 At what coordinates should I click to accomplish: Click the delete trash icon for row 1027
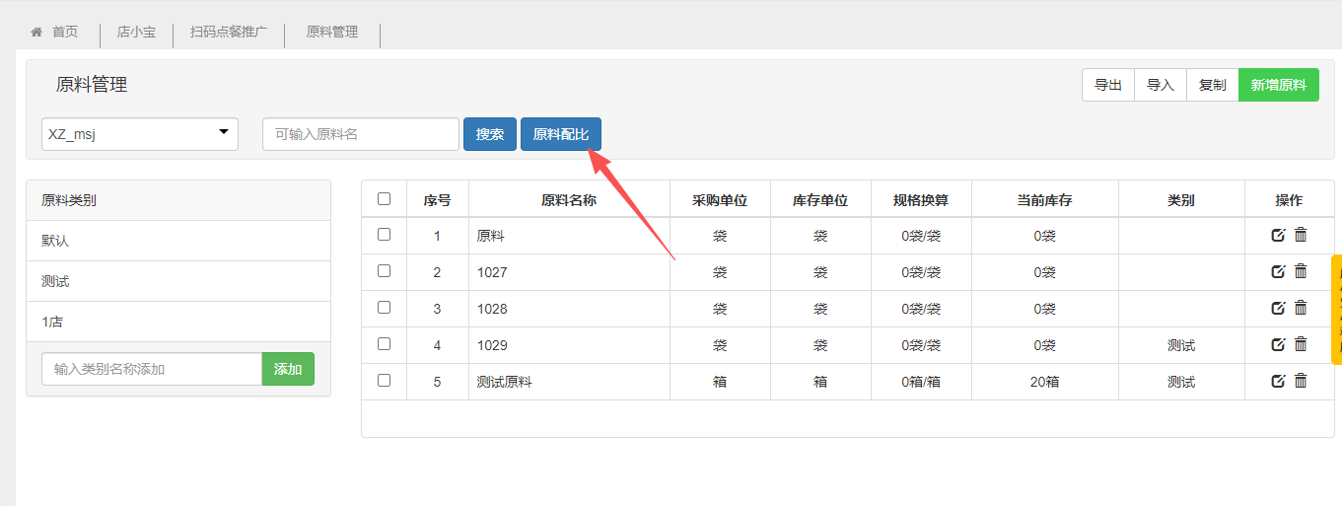coord(1301,271)
